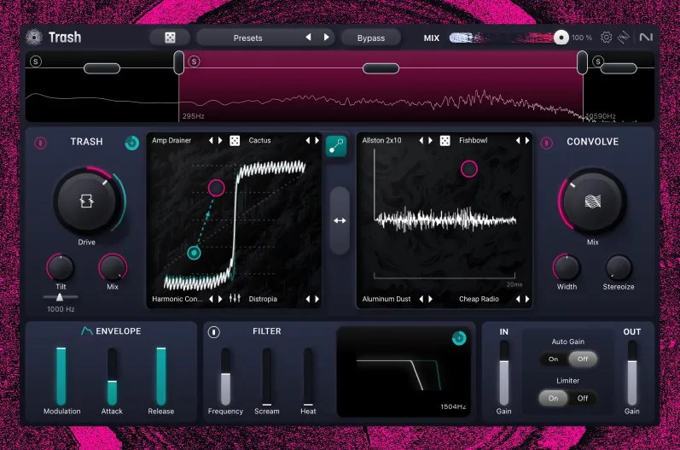Click the Trash logo icon

pos(34,38)
